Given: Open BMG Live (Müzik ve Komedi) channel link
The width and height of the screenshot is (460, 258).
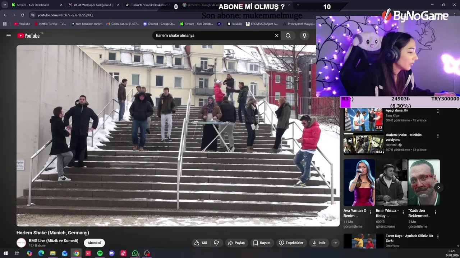Looking at the screenshot, I should 54,240.
